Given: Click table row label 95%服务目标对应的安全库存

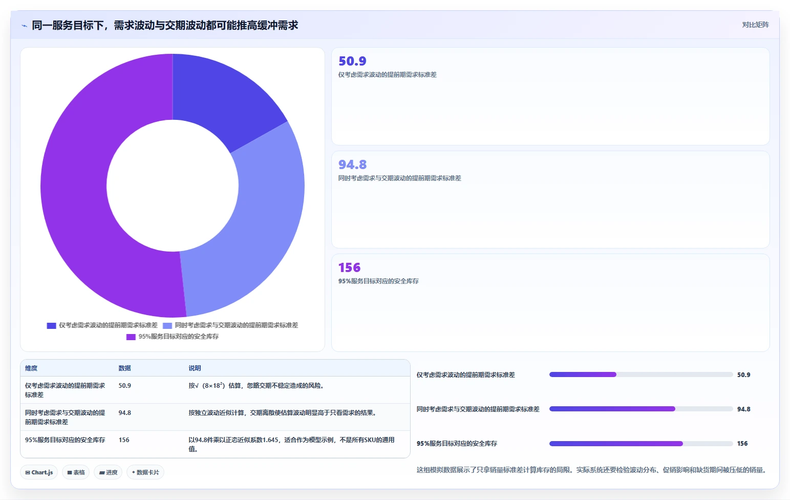Looking at the screenshot, I should [65, 440].
